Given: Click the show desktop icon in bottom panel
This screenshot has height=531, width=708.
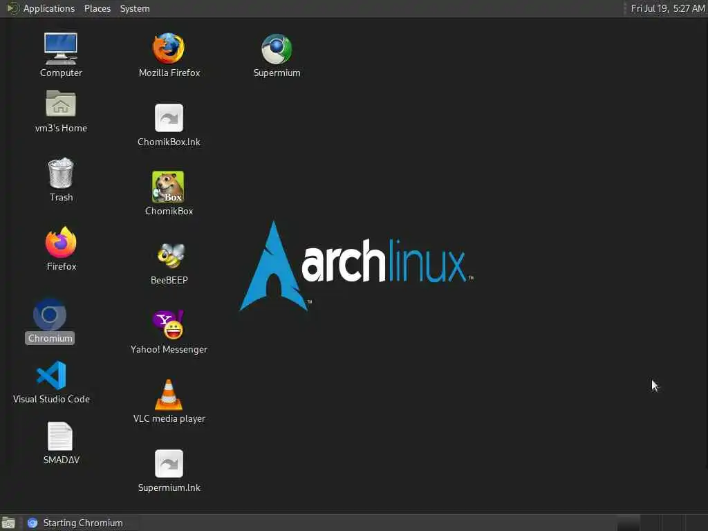Looking at the screenshot, I should click(8, 523).
